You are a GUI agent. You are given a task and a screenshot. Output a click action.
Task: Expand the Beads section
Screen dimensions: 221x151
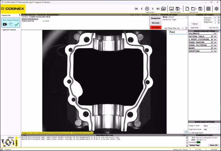coord(215,48)
